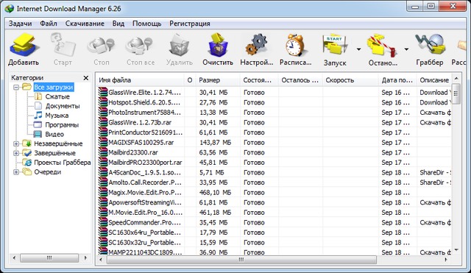
Task: Click the categories panel right scroll arrow
Action: [85, 258]
